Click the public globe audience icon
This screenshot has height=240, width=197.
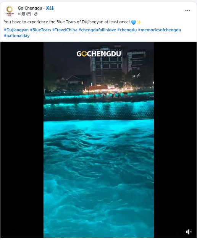click(36, 14)
